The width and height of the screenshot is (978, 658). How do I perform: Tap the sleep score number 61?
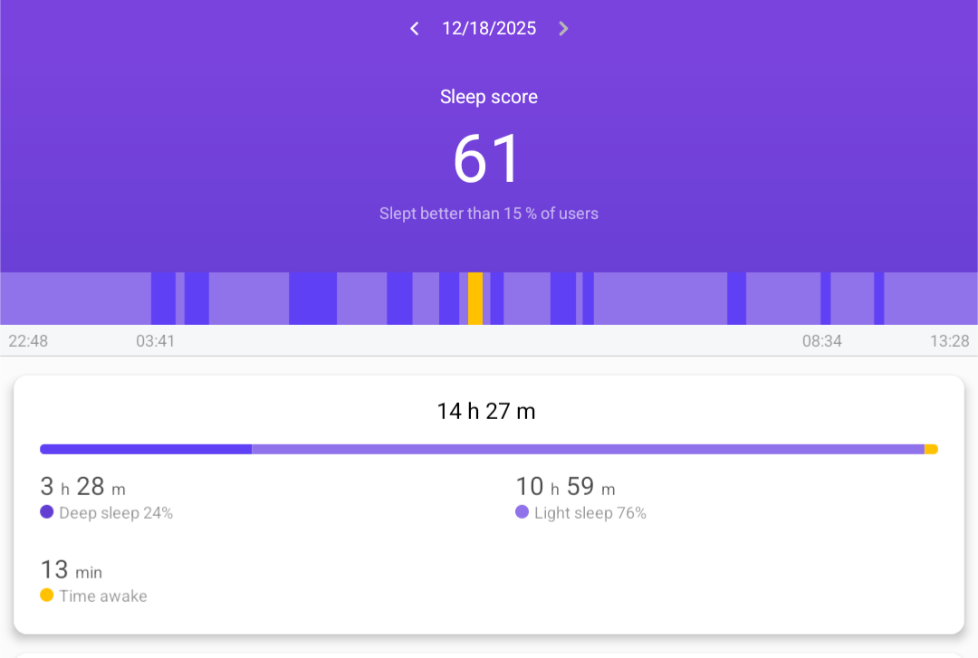(487, 158)
